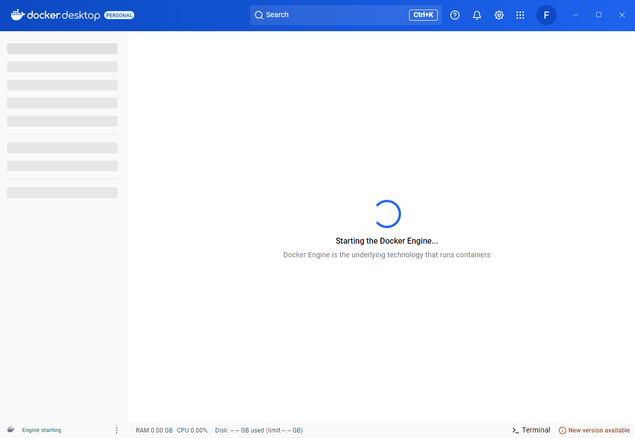Open the Notifications bell
This screenshot has width=635, height=438.
(x=477, y=15)
